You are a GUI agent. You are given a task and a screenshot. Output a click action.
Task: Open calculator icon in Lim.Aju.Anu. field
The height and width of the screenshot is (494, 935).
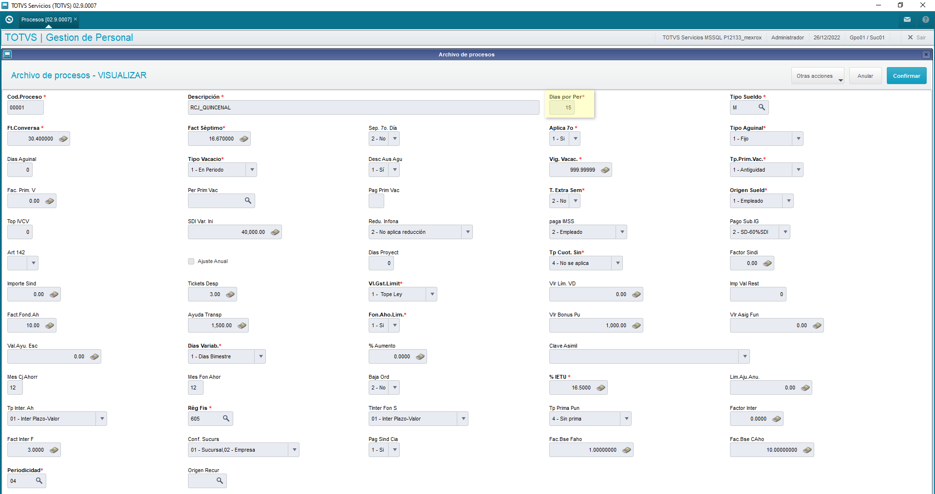(x=805, y=388)
